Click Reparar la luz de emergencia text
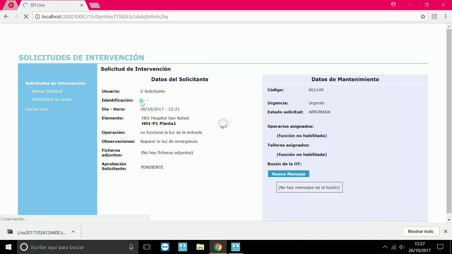This screenshot has width=452, height=254. coord(169,141)
